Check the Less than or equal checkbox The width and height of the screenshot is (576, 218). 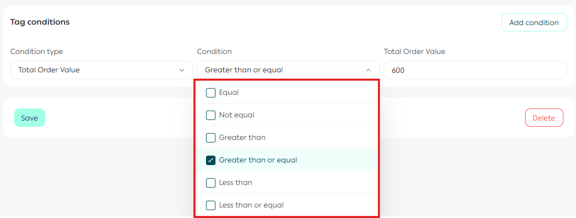pyautogui.click(x=211, y=205)
